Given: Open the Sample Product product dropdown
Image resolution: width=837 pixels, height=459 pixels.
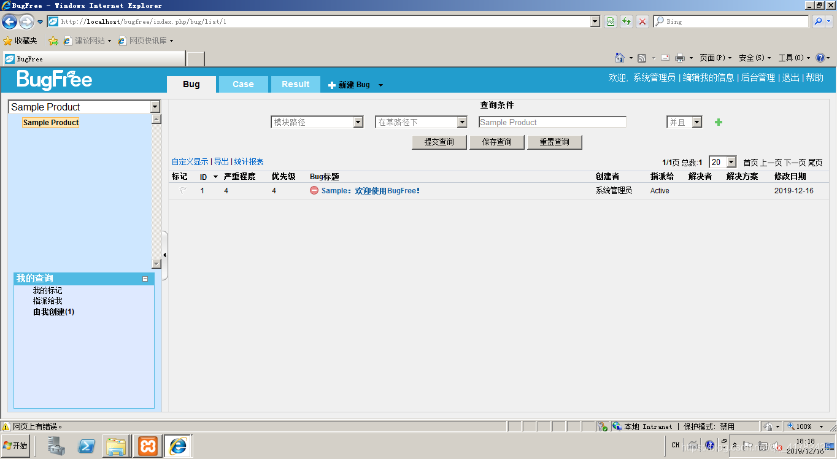Looking at the screenshot, I should click(155, 107).
